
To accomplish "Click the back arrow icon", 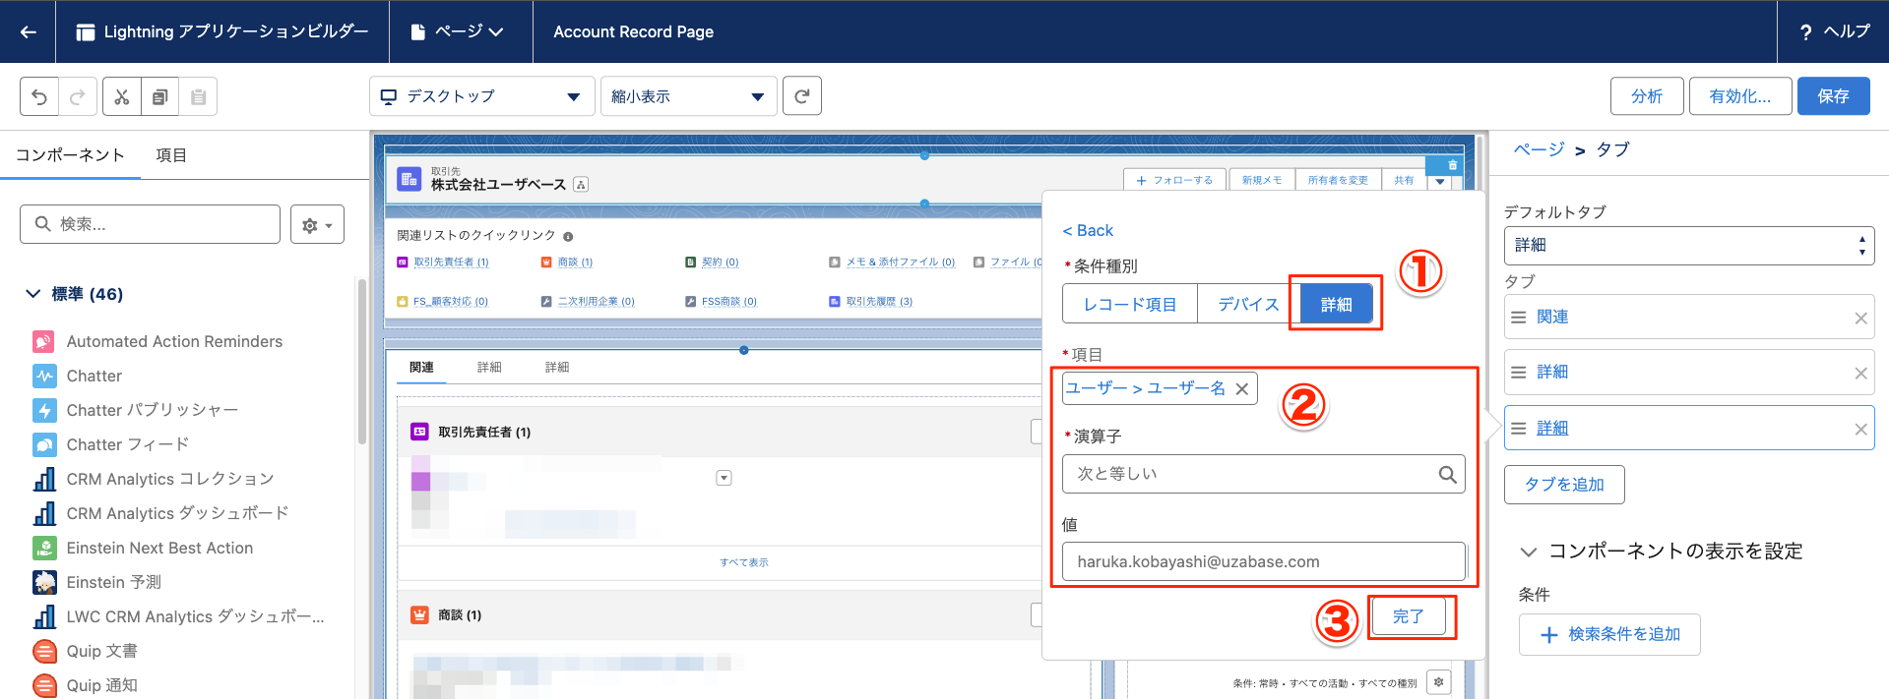I will [x=28, y=31].
